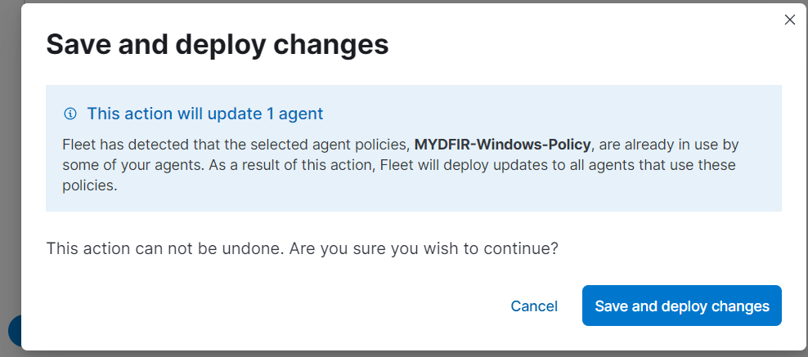This screenshot has height=357, width=808.
Task: Close the dialog with the X icon
Action: tap(789, 20)
